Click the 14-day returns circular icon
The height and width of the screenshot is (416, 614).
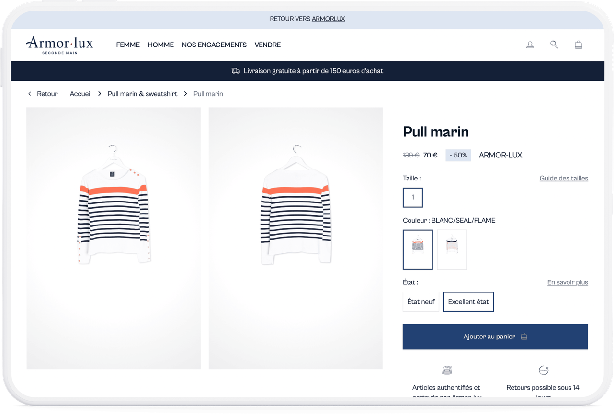point(544,370)
